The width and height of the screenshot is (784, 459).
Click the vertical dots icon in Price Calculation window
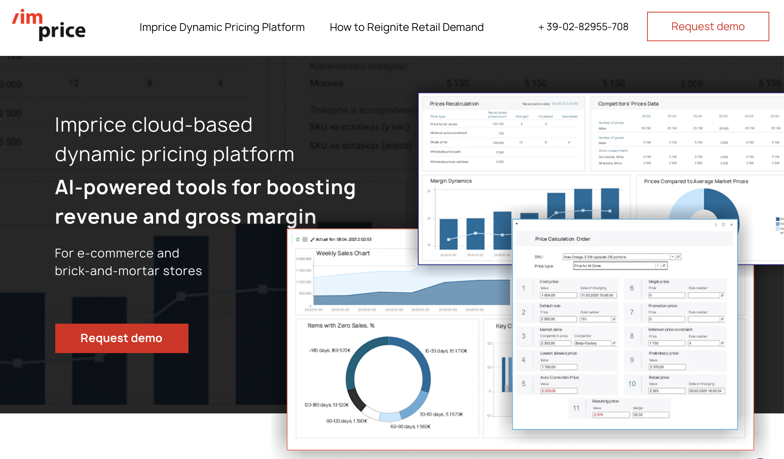pyautogui.click(x=716, y=224)
